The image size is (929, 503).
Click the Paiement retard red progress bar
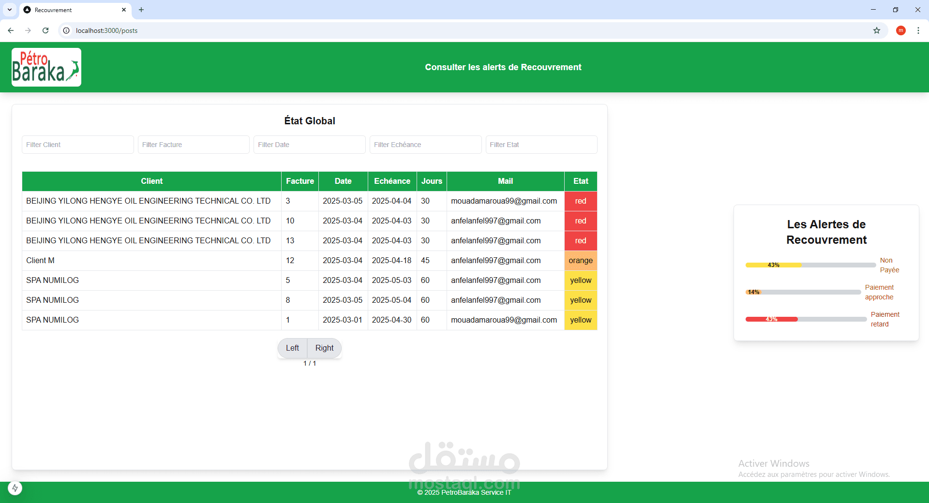pyautogui.click(x=806, y=319)
